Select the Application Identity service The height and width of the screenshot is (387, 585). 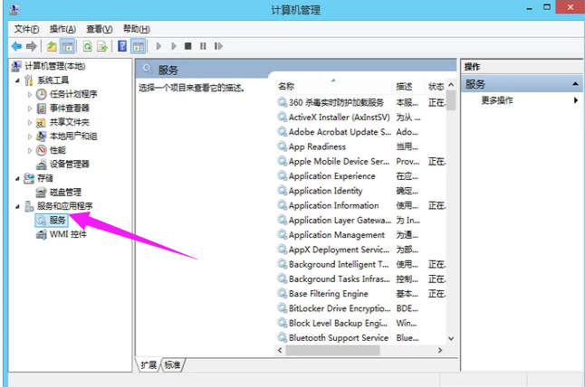(x=325, y=191)
